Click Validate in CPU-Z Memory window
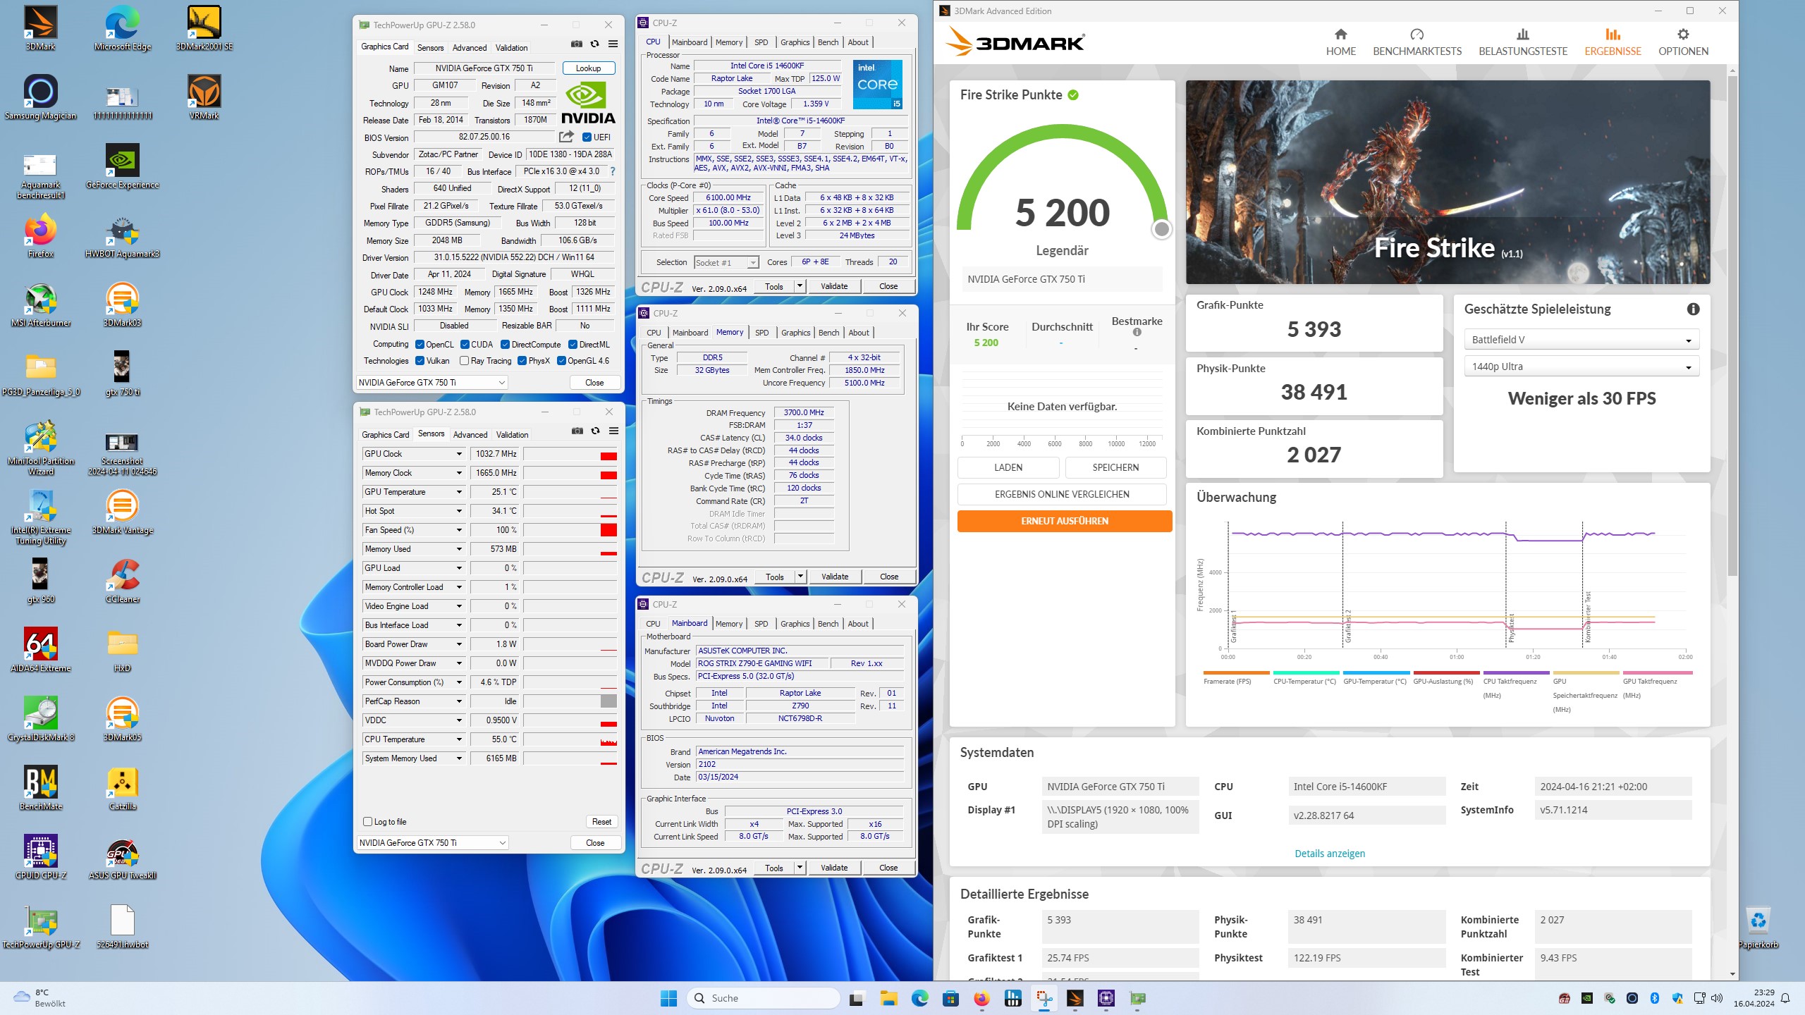Image resolution: width=1805 pixels, height=1015 pixels. [x=835, y=577]
